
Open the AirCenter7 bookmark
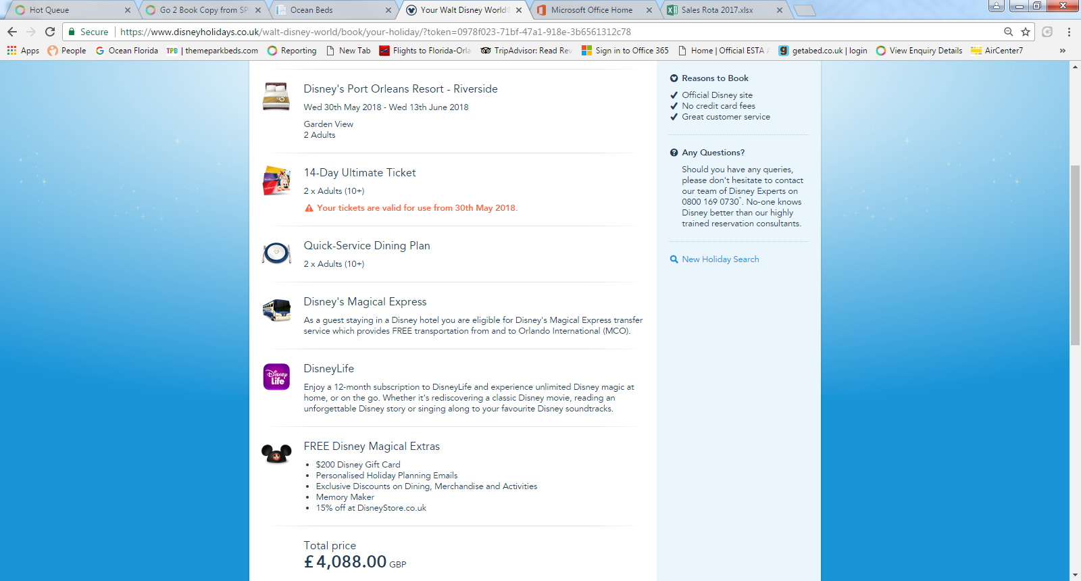point(997,51)
